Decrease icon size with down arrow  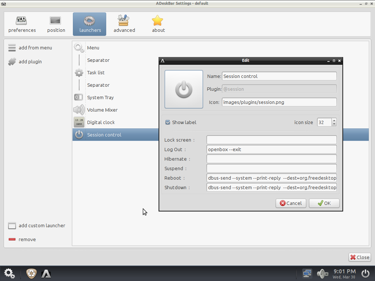pos(334,124)
